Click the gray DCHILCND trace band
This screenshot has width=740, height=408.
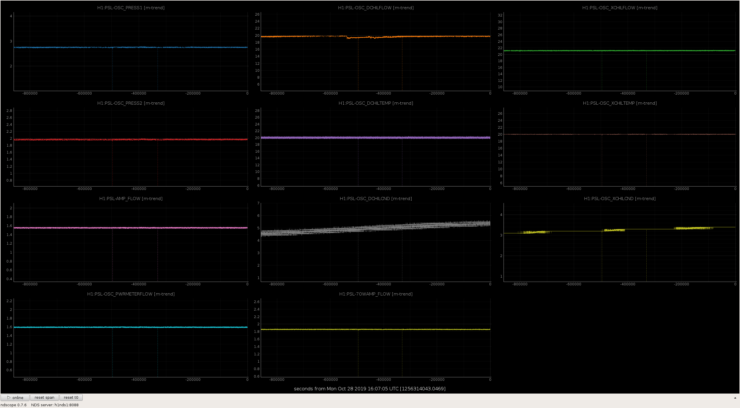pos(375,228)
